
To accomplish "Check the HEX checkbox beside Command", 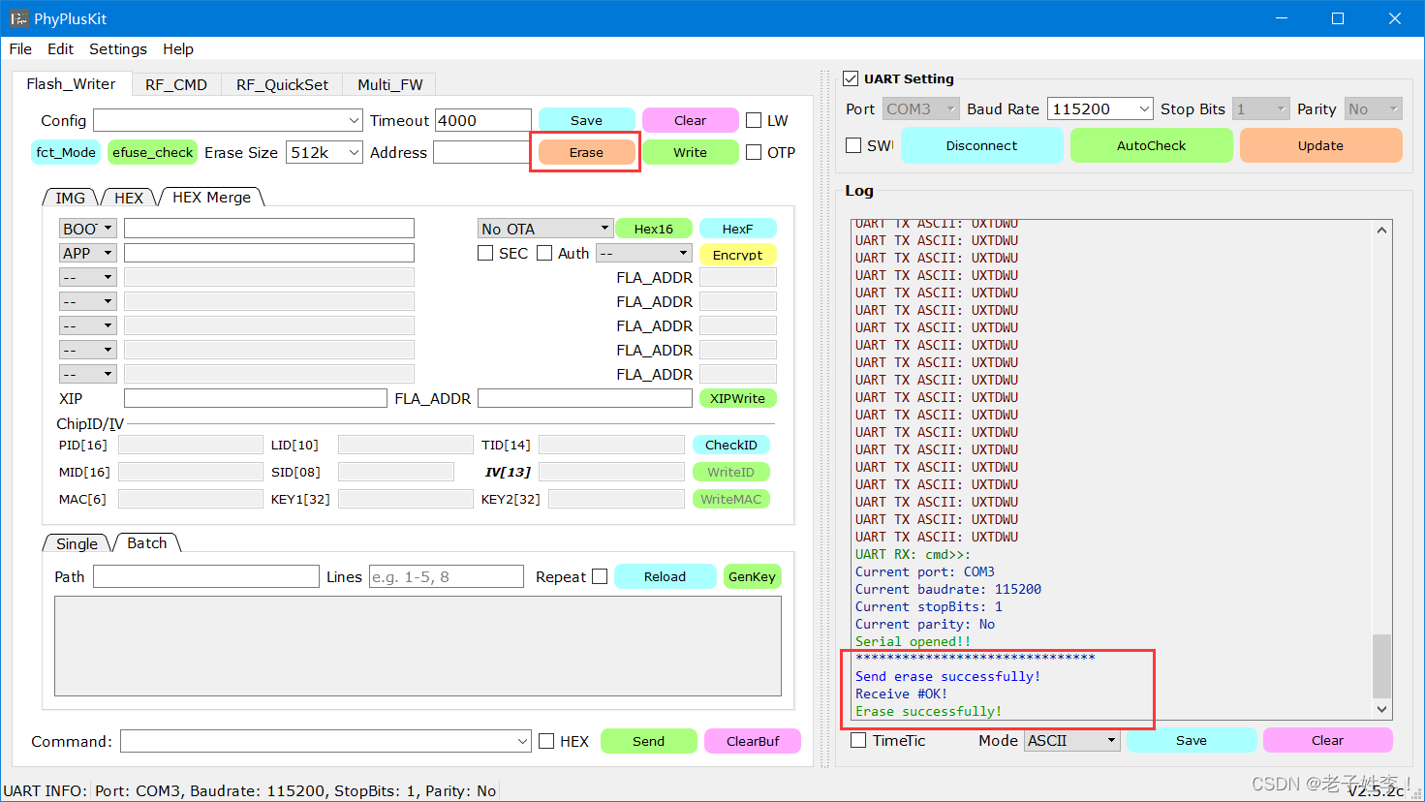I will coord(546,741).
